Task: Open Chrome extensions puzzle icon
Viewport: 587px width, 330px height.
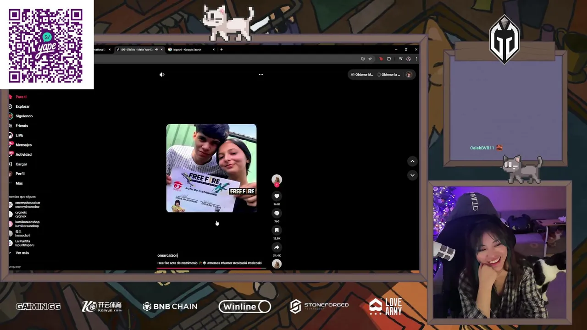Action: pyautogui.click(x=389, y=59)
